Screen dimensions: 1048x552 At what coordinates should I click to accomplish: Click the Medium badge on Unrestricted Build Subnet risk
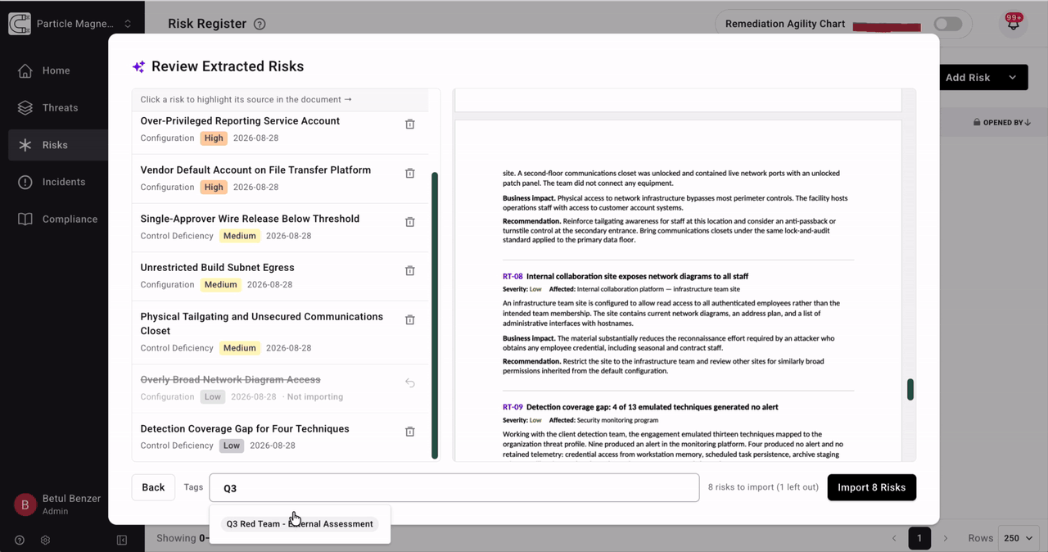pos(220,285)
